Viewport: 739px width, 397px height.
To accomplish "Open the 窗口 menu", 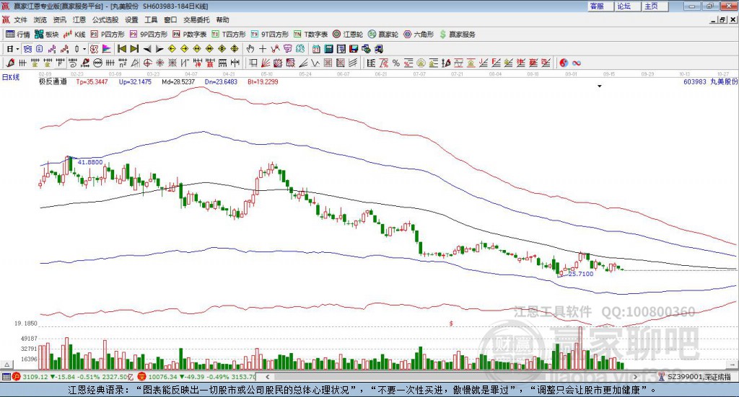I will [x=170, y=19].
